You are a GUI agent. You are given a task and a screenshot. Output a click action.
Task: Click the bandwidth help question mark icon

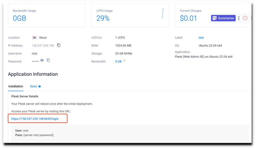pos(124,61)
